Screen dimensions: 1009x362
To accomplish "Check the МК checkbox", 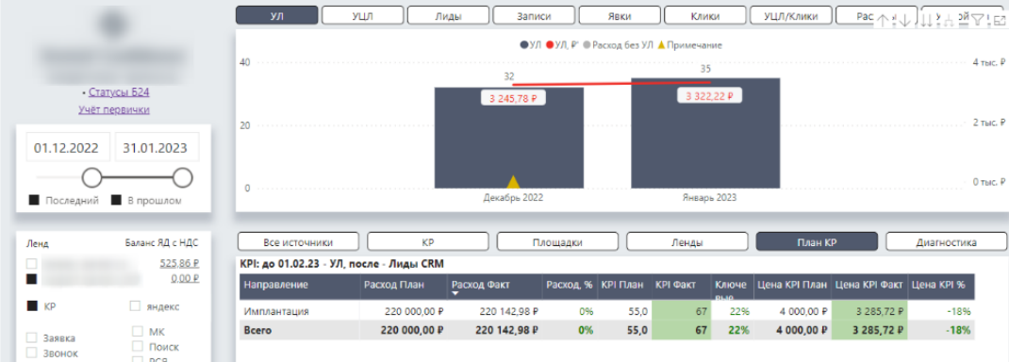I will [137, 332].
